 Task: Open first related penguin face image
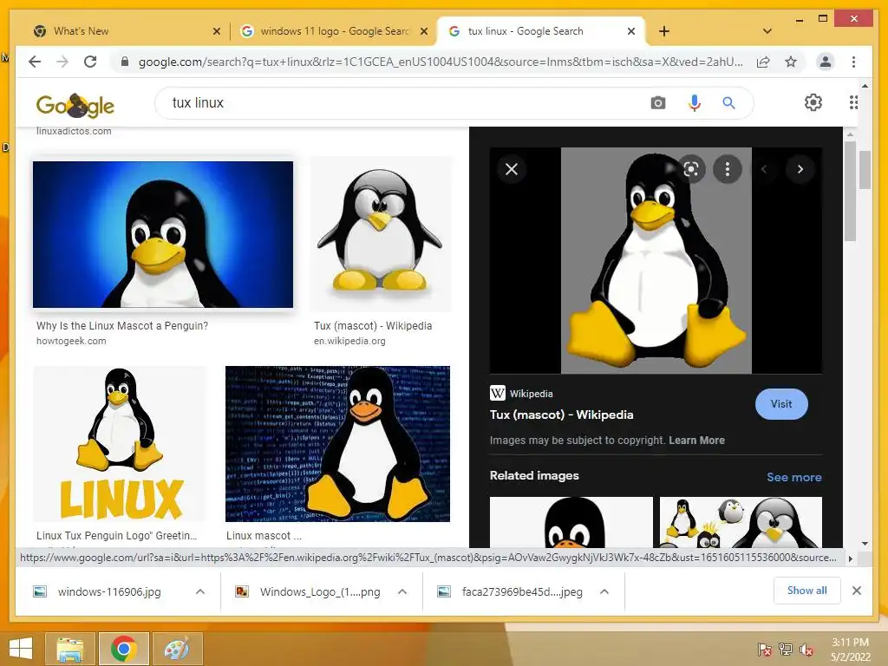pyautogui.click(x=571, y=522)
